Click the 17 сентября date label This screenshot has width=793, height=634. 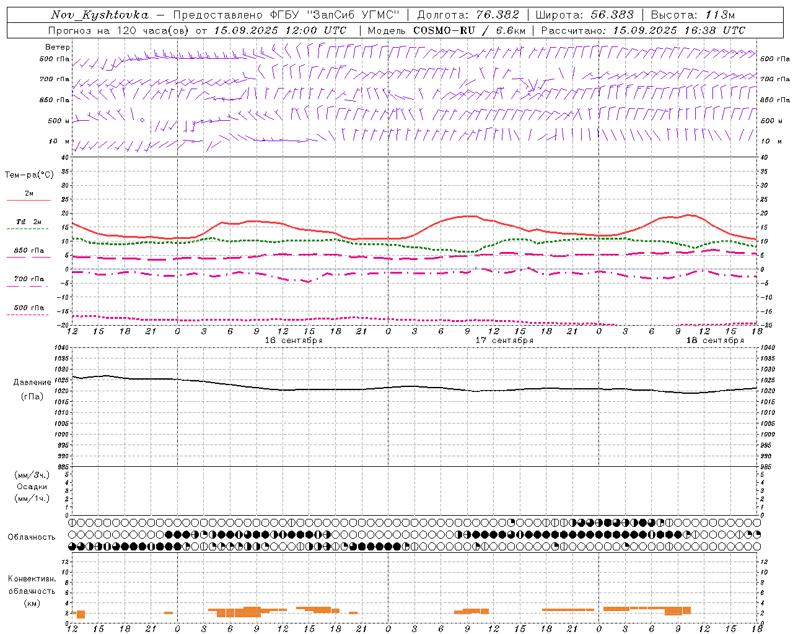[x=504, y=341]
